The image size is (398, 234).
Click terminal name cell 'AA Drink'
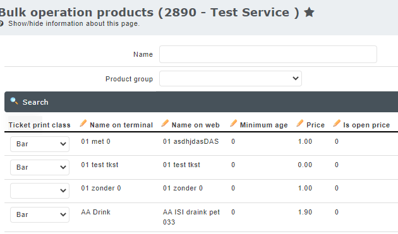pyautogui.click(x=95, y=212)
